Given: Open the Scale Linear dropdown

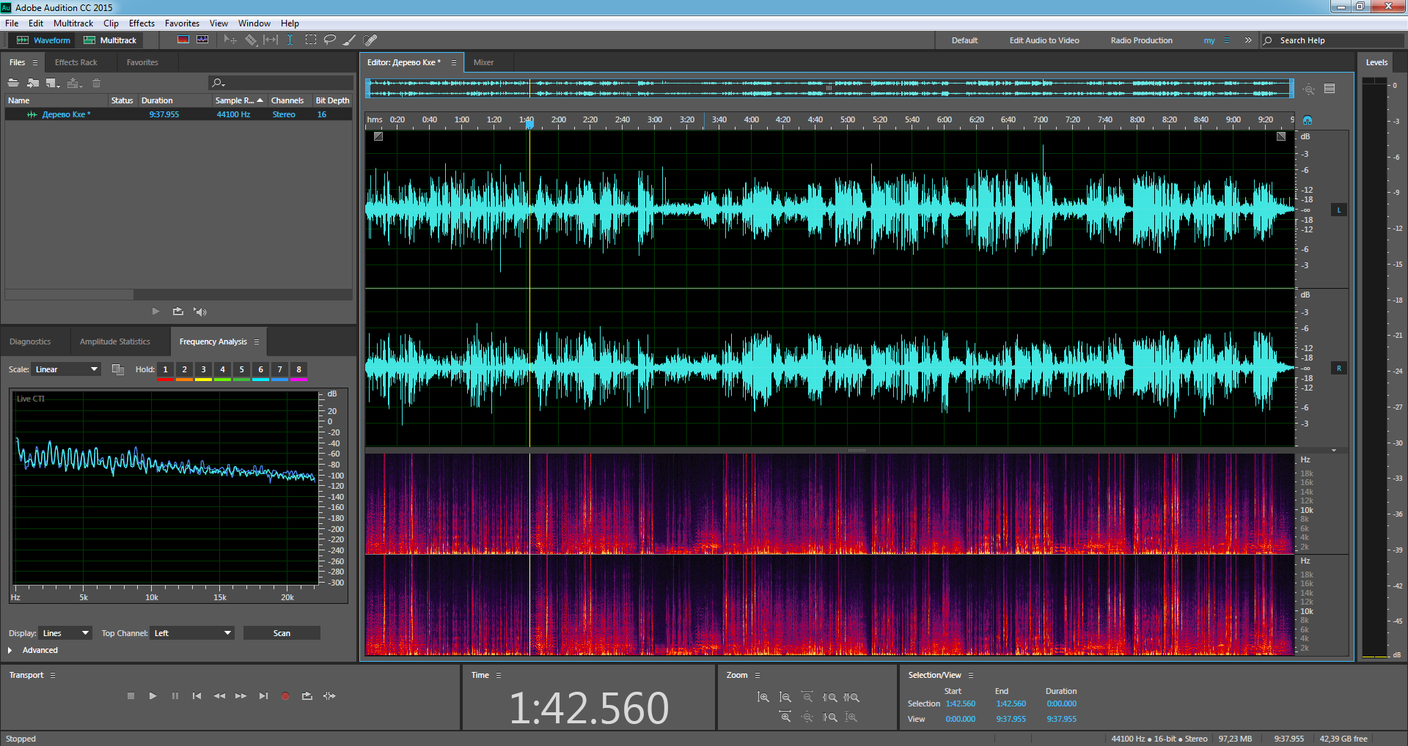Looking at the screenshot, I should coord(65,369).
